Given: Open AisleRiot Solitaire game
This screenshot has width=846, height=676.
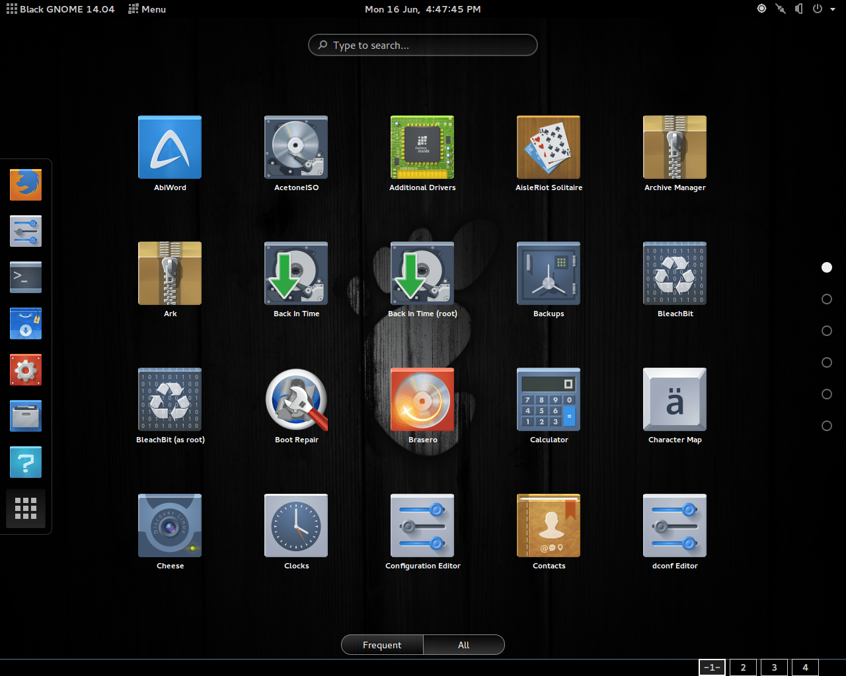Looking at the screenshot, I should [x=549, y=148].
